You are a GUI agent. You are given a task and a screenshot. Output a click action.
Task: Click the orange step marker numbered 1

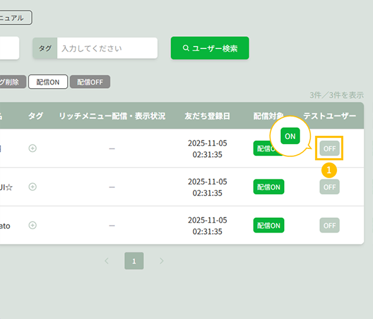[x=329, y=169]
